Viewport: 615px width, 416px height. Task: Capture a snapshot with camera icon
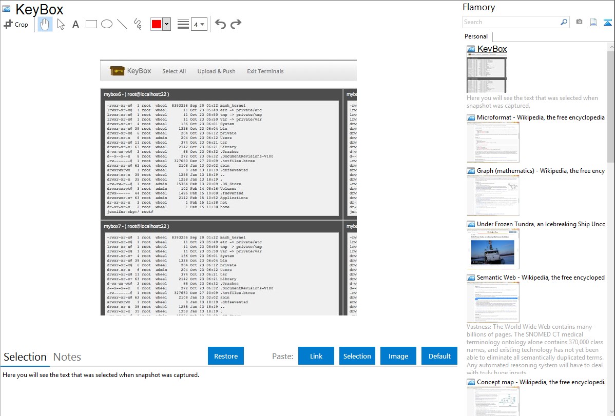[x=579, y=22]
